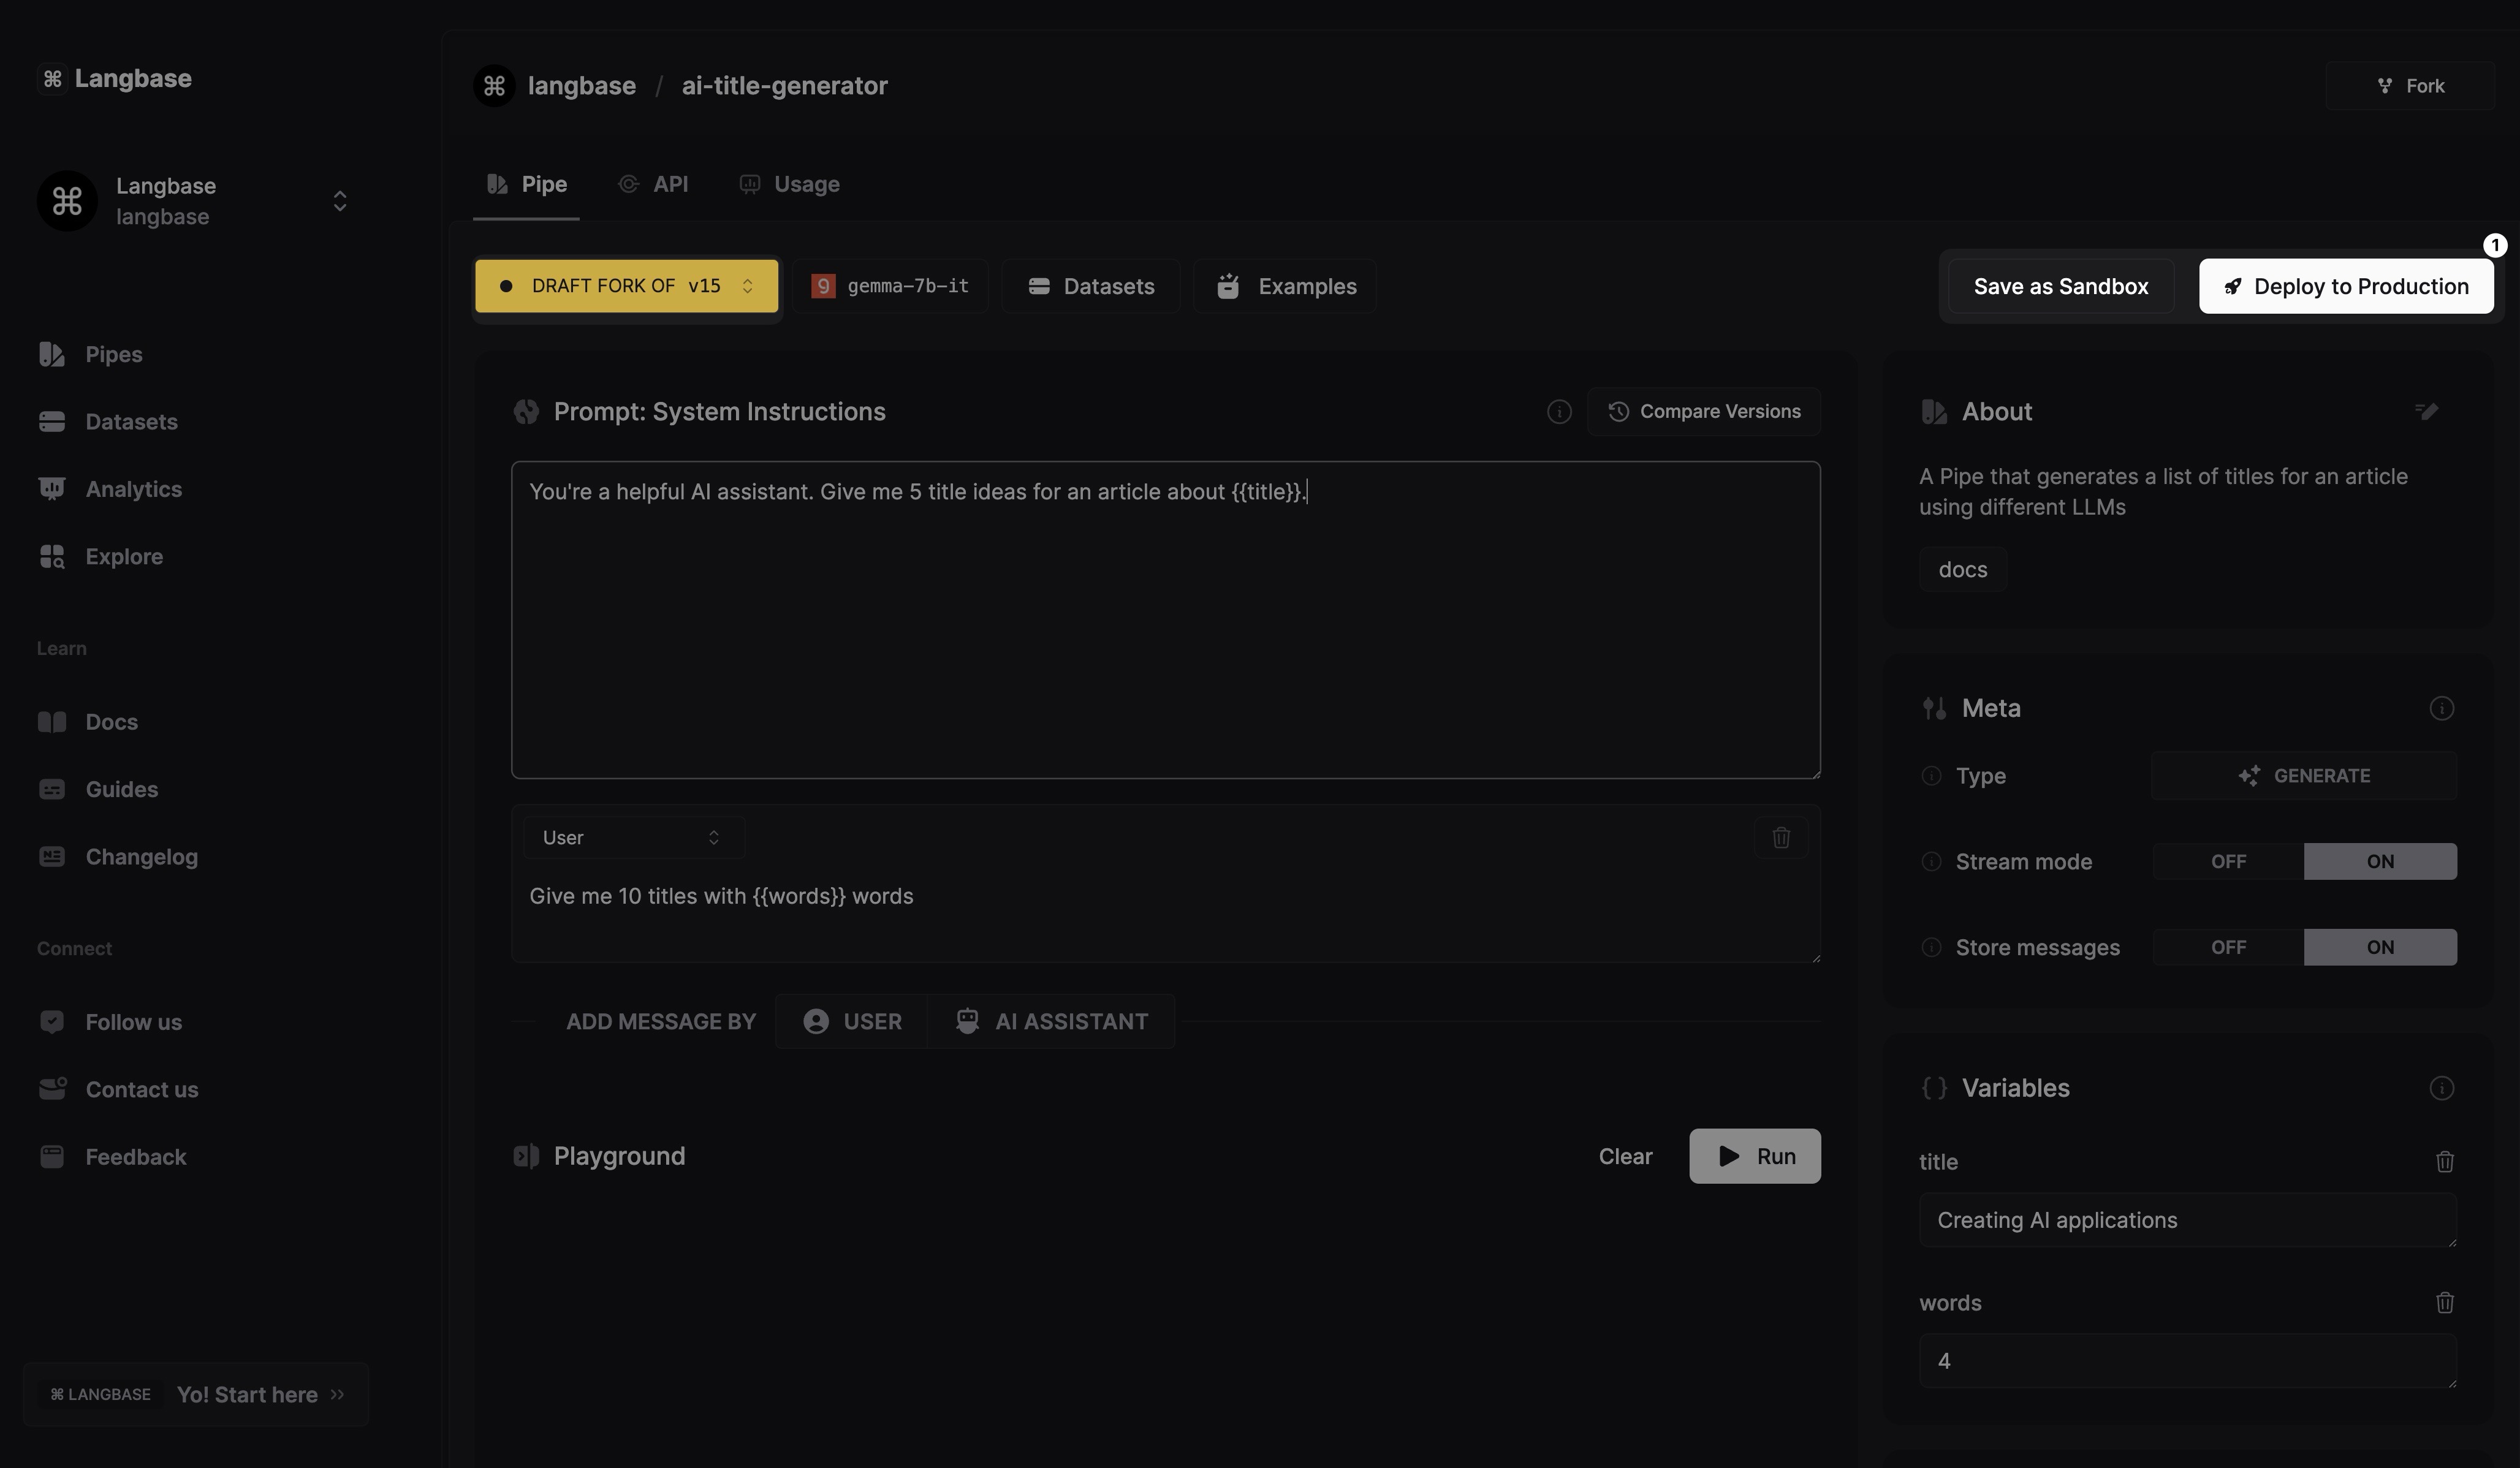2520x1468 pixels.
Task: Run the pipe in Playground
Action: (x=1754, y=1156)
